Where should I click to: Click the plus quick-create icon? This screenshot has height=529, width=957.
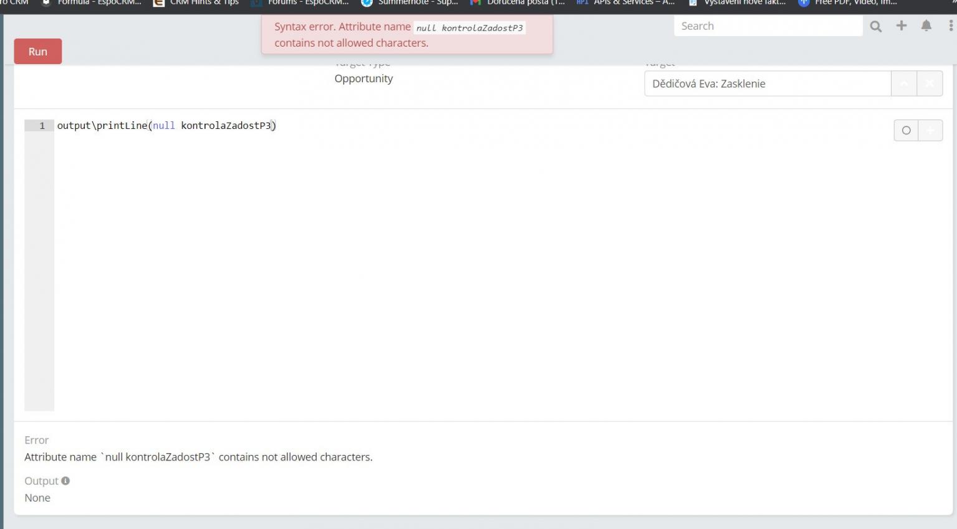(902, 26)
